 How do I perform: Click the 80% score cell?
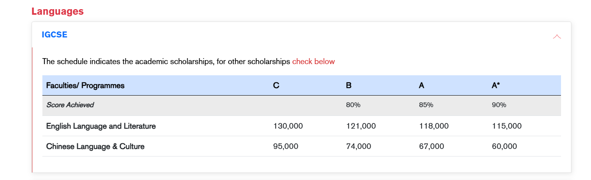click(353, 105)
